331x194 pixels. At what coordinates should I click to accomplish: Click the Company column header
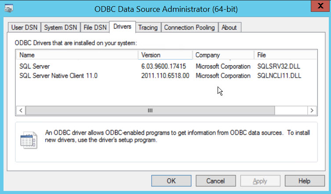[223, 55]
